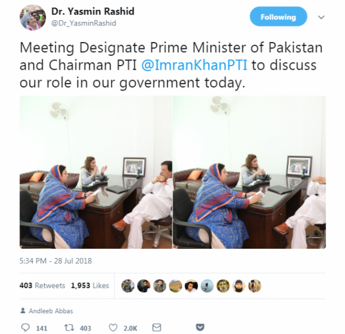This screenshot has width=345, height=334.
Task: Click the envelope direct message icon
Action: pos(156,328)
